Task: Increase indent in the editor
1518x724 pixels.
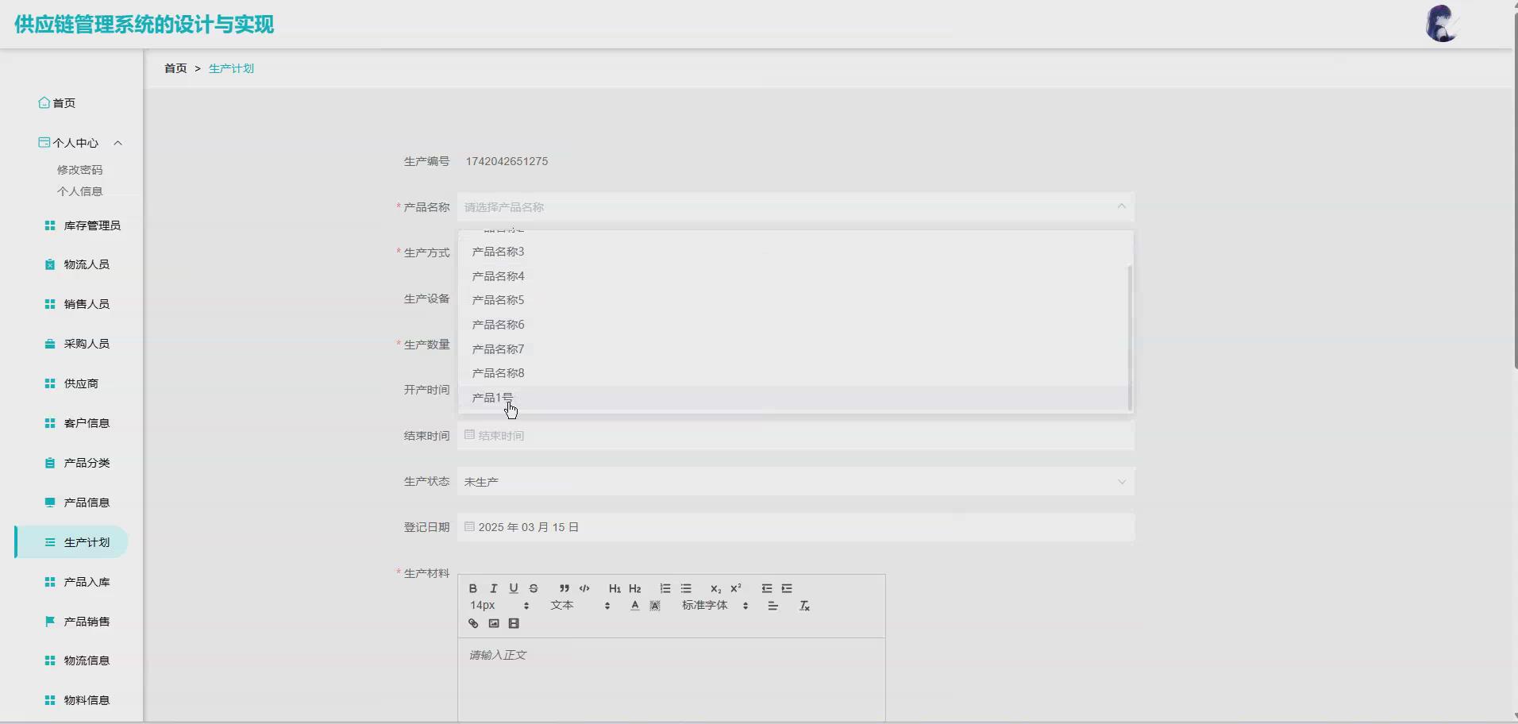Action: coord(787,588)
